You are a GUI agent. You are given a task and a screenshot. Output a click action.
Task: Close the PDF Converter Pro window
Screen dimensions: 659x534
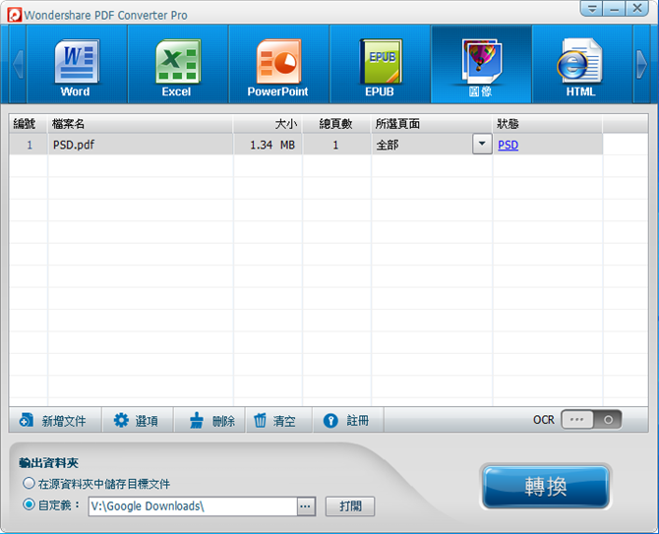coord(637,9)
